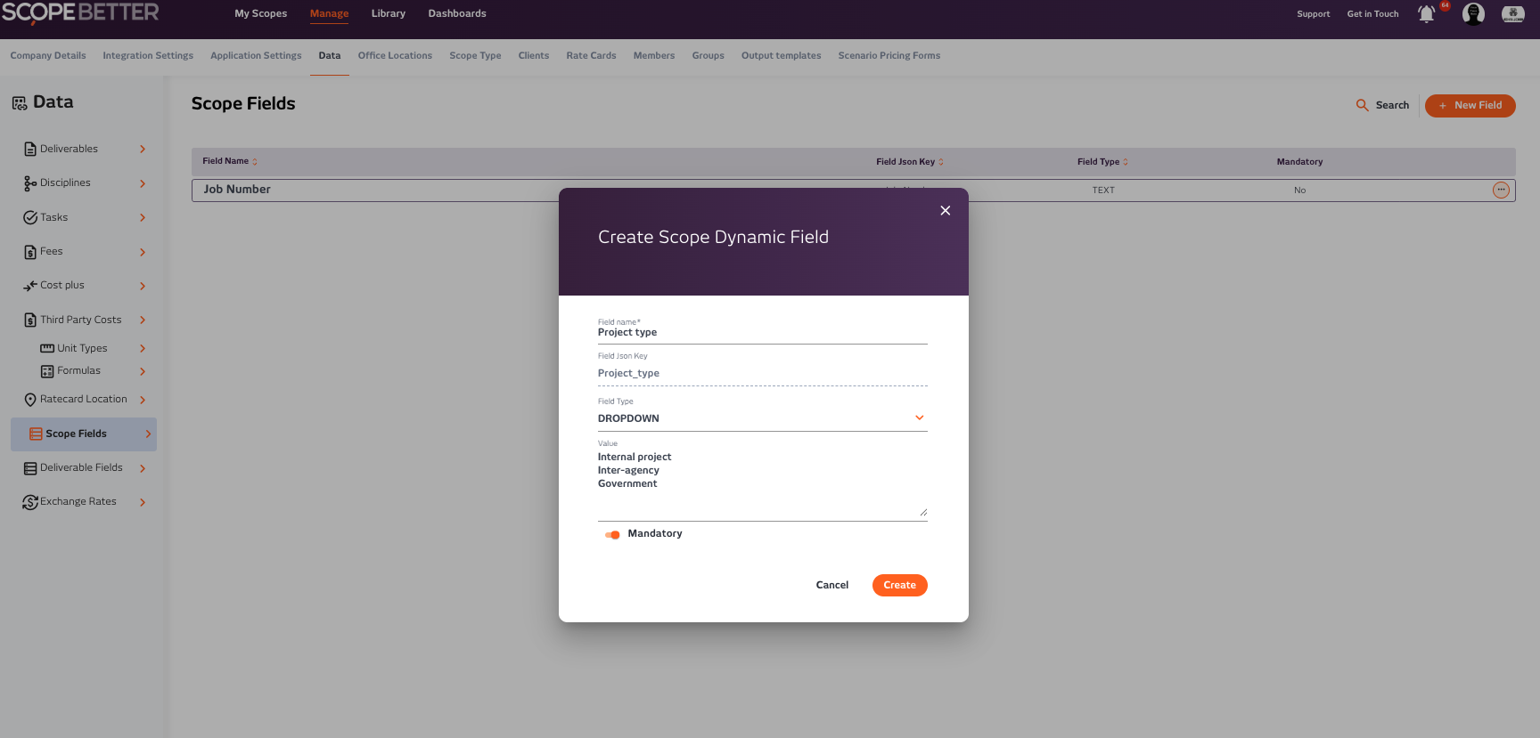Click the Field name input
Image resolution: width=1540 pixels, height=738 pixels.
(762, 333)
